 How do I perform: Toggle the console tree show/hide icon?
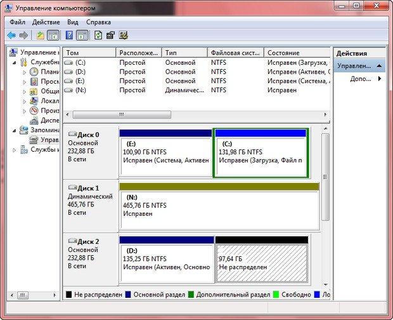click(53, 36)
